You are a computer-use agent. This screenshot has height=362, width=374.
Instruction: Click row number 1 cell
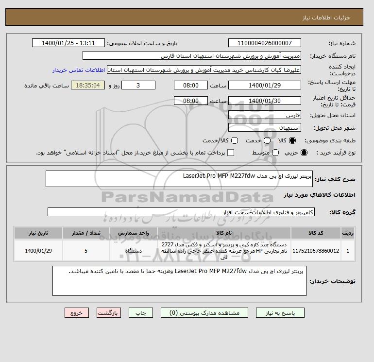(x=348, y=251)
